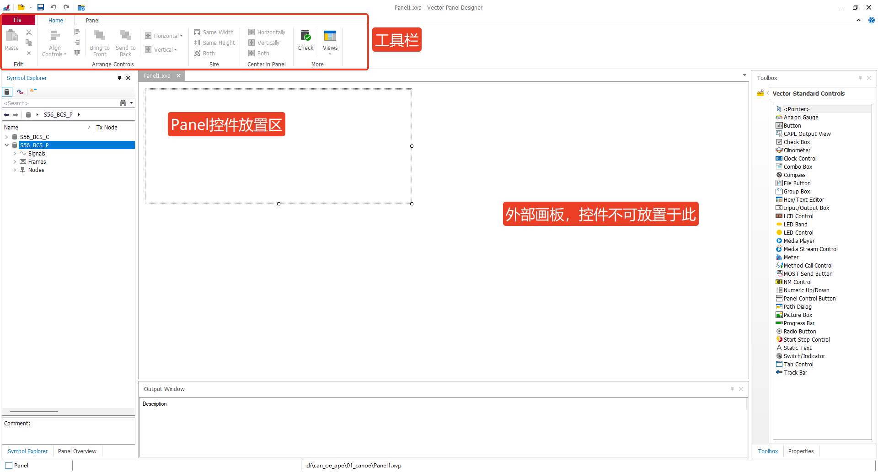878x472 pixels.
Task: Select the Track Bar control
Action: (x=792, y=373)
